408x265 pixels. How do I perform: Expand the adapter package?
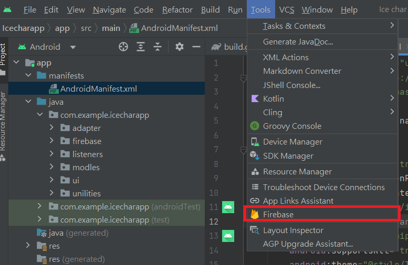click(x=51, y=127)
